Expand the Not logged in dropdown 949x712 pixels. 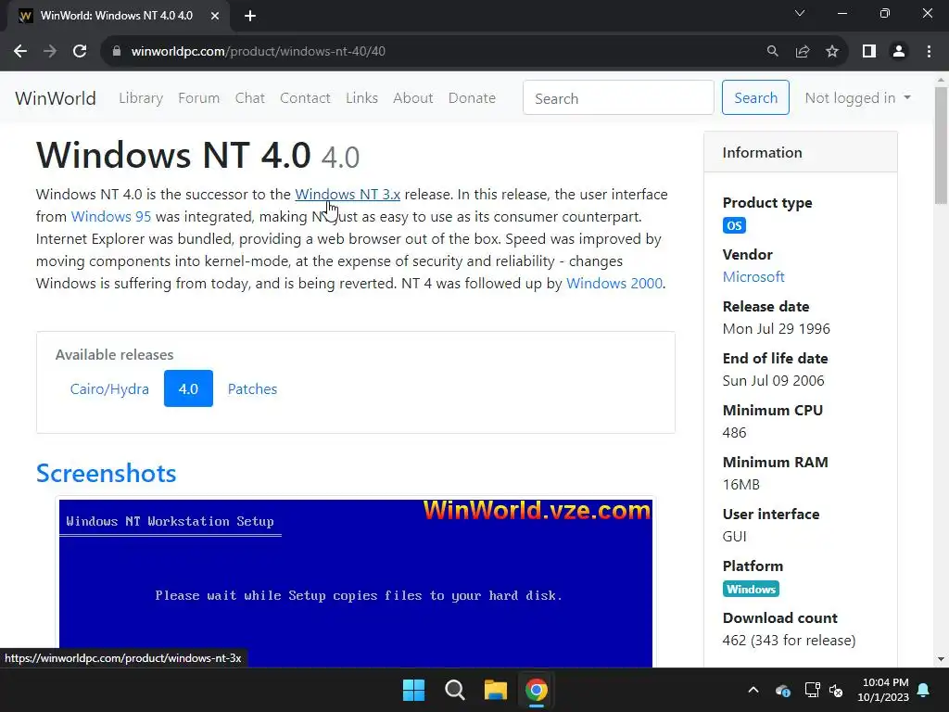tap(857, 98)
